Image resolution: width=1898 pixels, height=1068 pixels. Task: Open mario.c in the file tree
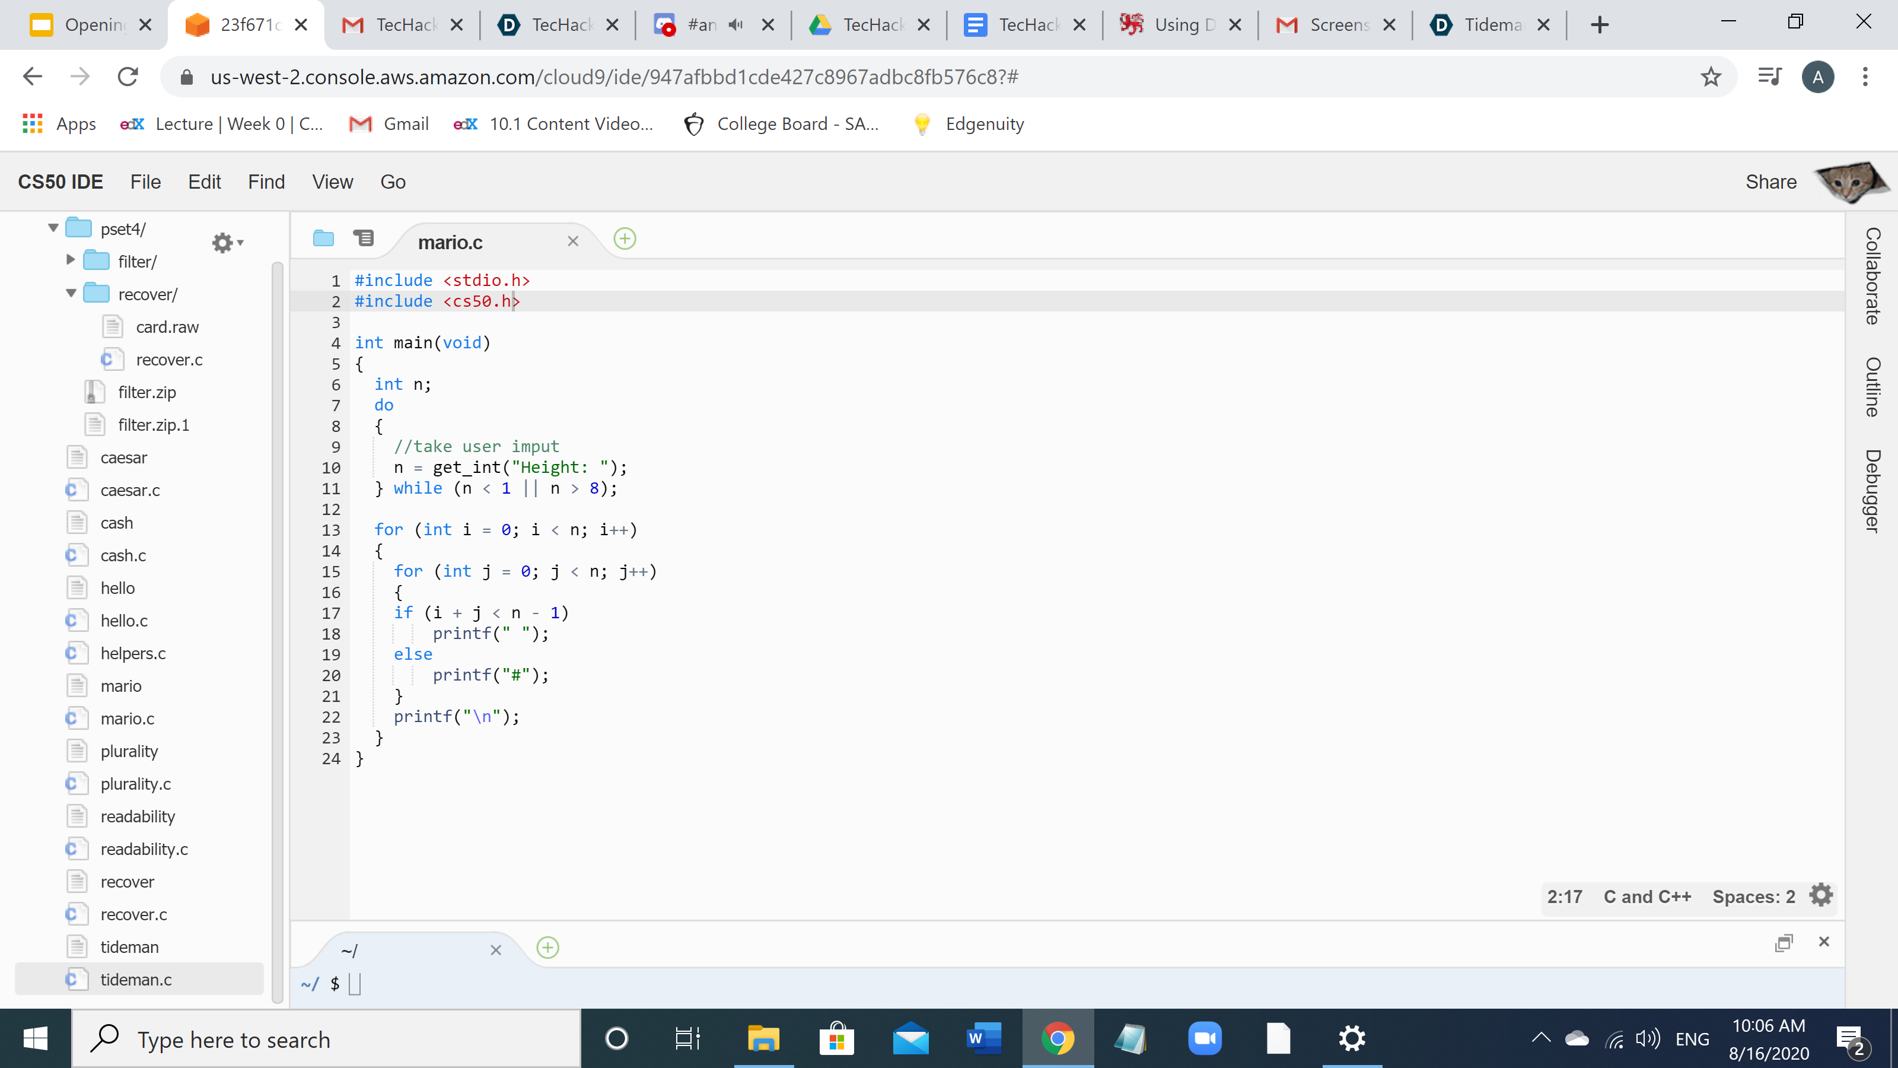point(127,719)
